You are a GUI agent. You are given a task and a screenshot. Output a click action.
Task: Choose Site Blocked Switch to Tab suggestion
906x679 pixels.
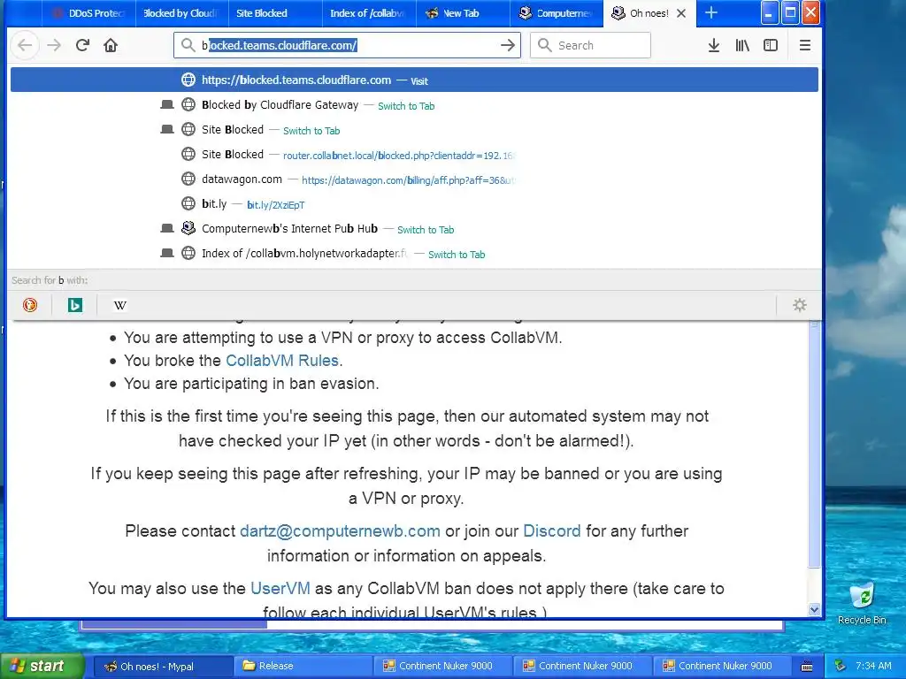click(x=414, y=130)
